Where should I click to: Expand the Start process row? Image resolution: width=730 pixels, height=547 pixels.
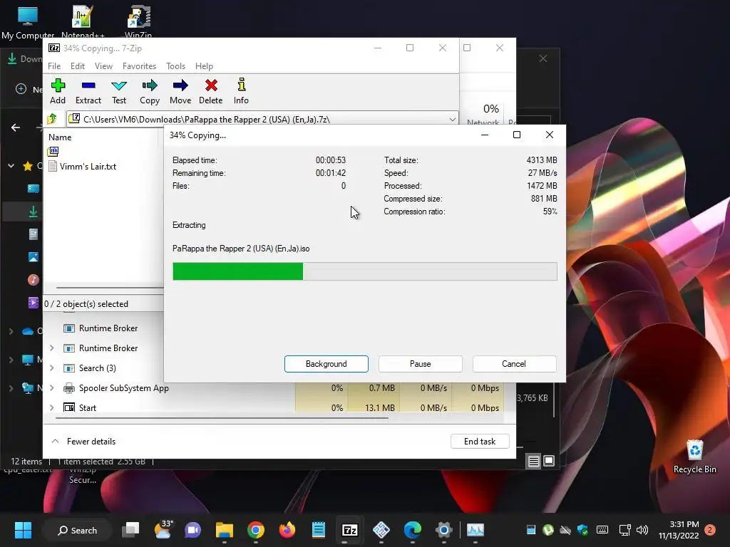[x=51, y=408]
